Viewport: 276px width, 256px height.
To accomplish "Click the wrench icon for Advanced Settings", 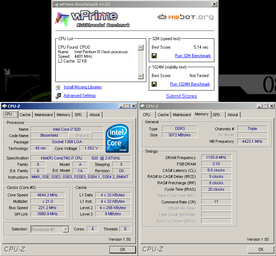I will pyautogui.click(x=58, y=96).
